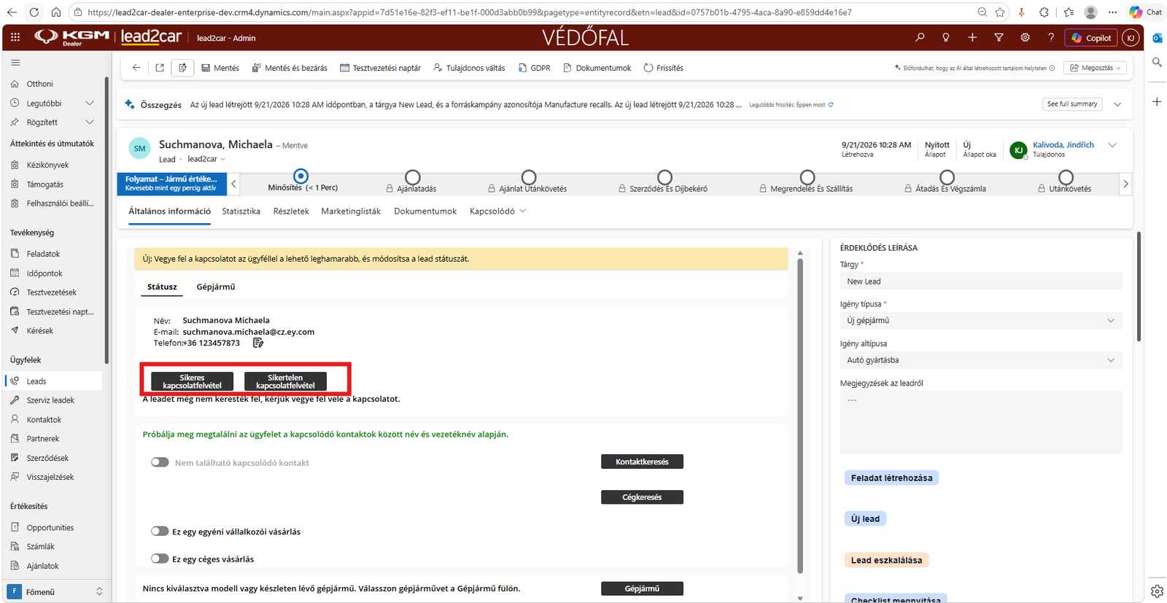Open the Megosztás share dropdown
Viewport: 1167px width, 603px height.
(1095, 68)
